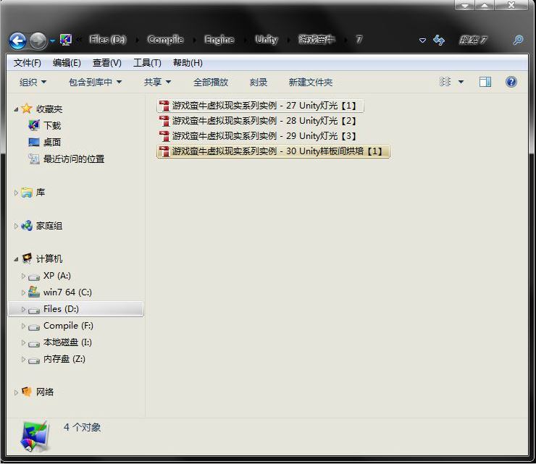The width and height of the screenshot is (536, 464).
Task: Open 桌面 in favorites
Action: 52,142
